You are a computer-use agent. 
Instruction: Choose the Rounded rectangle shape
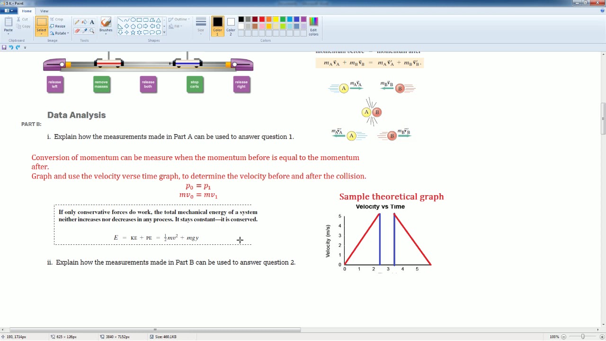pyautogui.click(x=145, y=20)
